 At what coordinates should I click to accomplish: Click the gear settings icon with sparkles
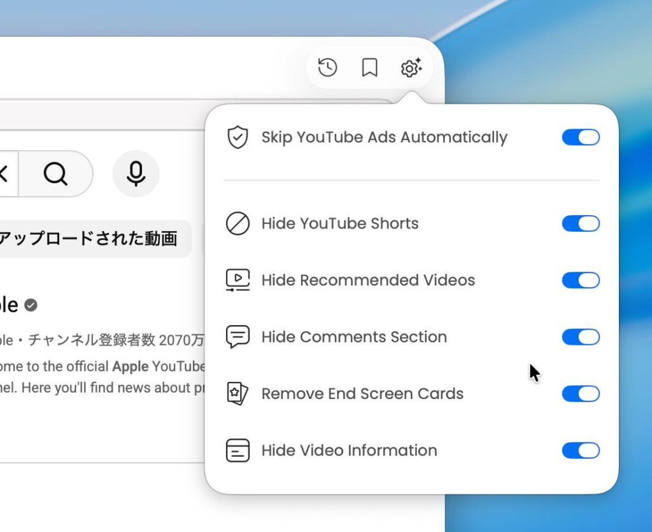[x=411, y=67]
